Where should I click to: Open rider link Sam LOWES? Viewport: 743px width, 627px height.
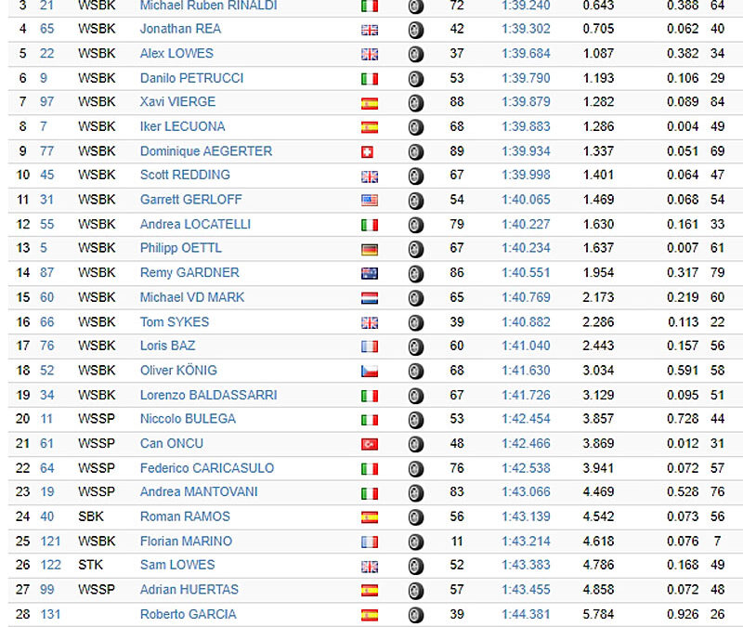pos(177,565)
